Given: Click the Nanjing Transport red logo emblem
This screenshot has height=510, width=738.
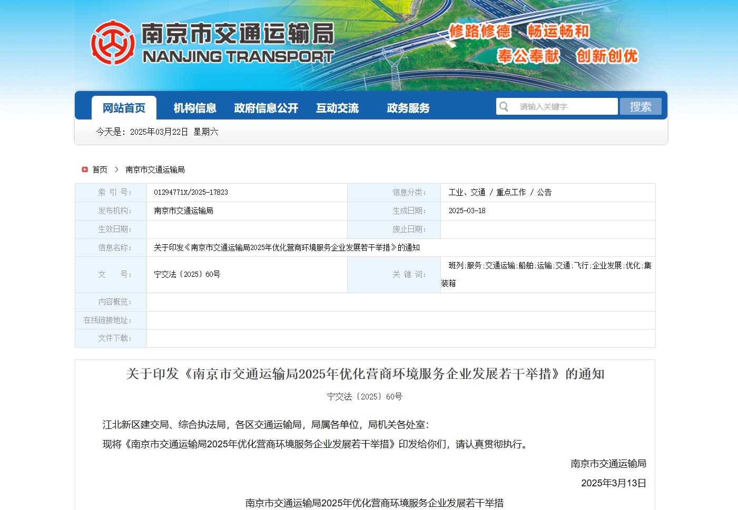Looking at the screenshot, I should click(113, 43).
